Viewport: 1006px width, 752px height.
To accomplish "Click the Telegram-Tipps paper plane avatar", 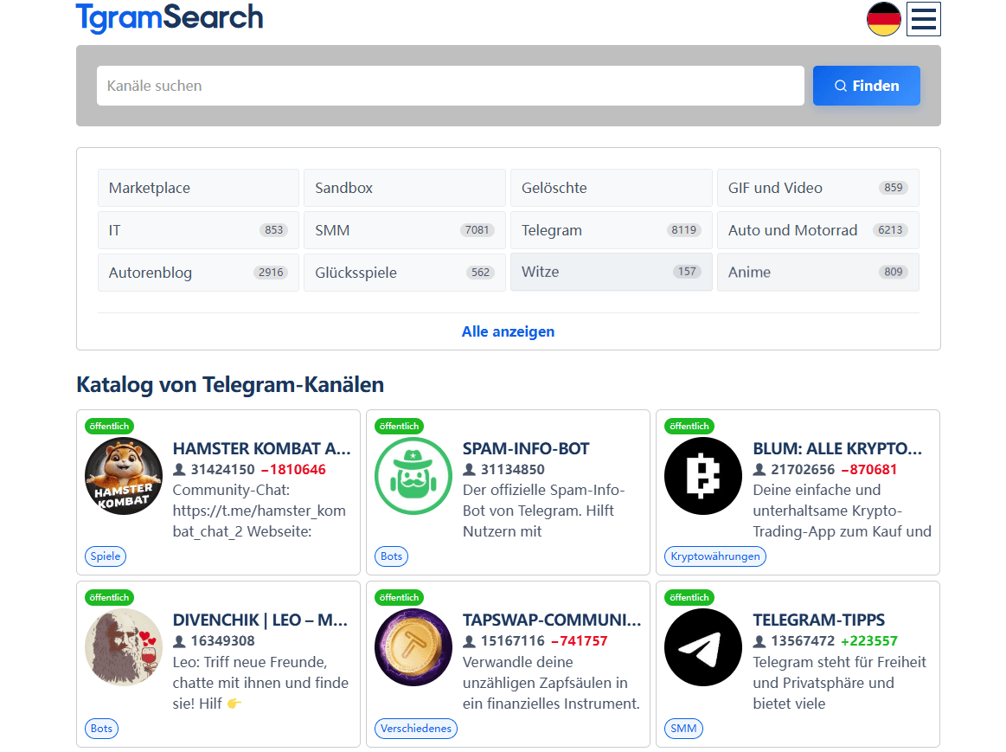I will click(x=703, y=647).
